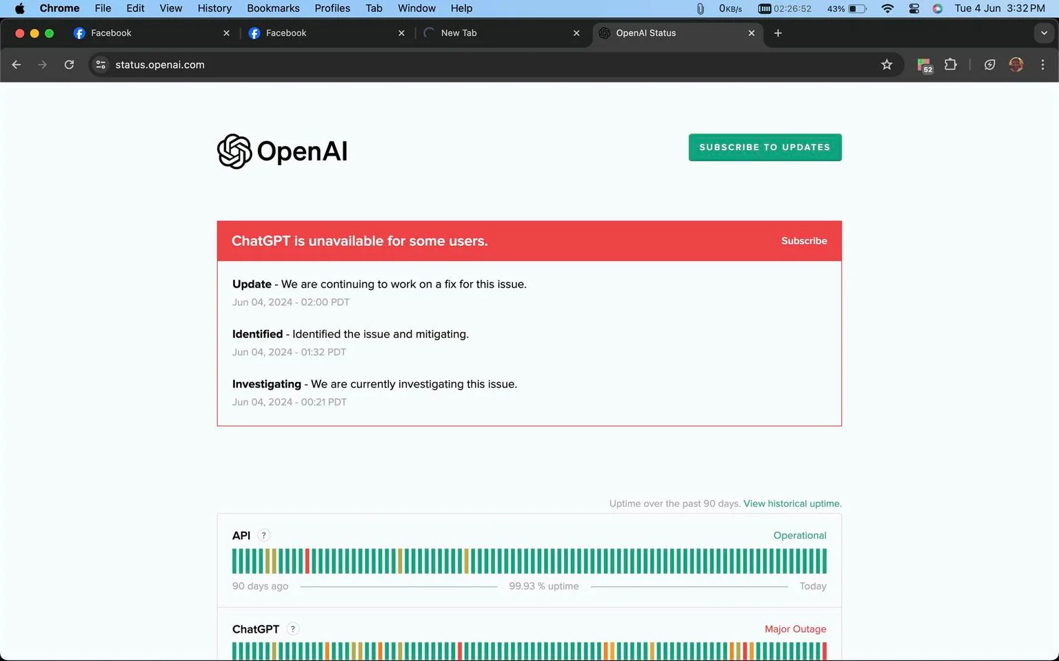Click the 'Update' incident entry heading

click(x=252, y=284)
